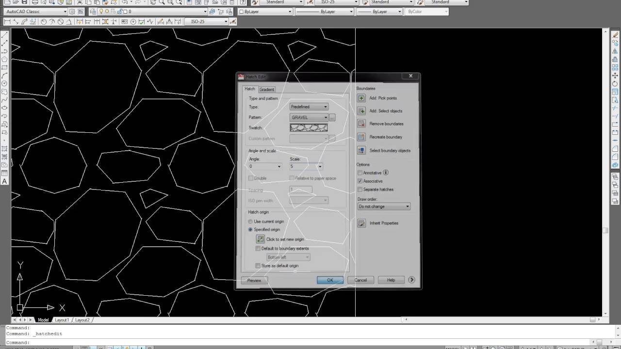Open Layer Properties Manager icon
Viewport: 621px width, 349px height.
tap(94, 12)
